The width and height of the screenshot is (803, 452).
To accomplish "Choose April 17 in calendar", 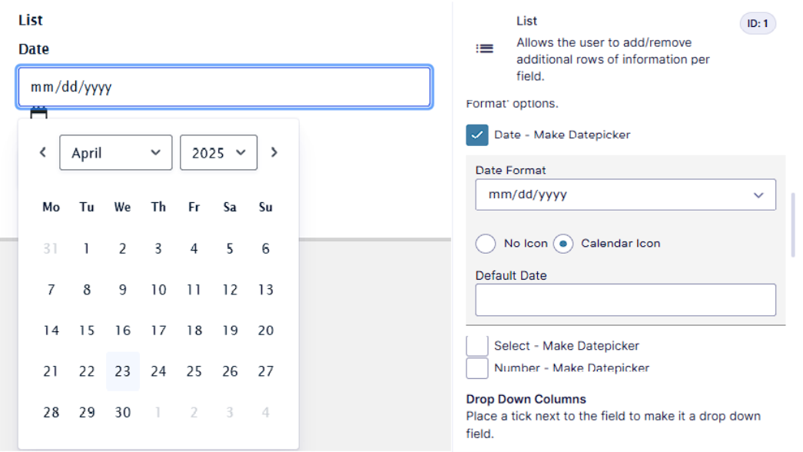I will pos(158,331).
